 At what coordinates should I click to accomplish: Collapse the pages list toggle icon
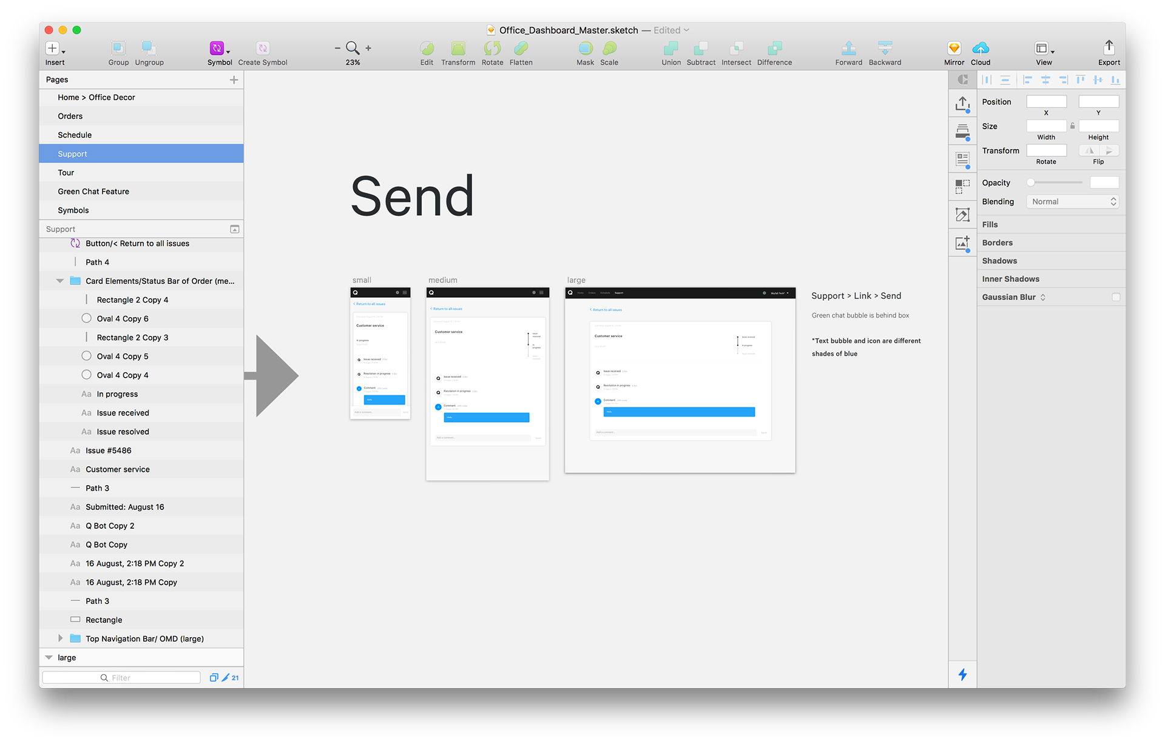click(x=235, y=229)
